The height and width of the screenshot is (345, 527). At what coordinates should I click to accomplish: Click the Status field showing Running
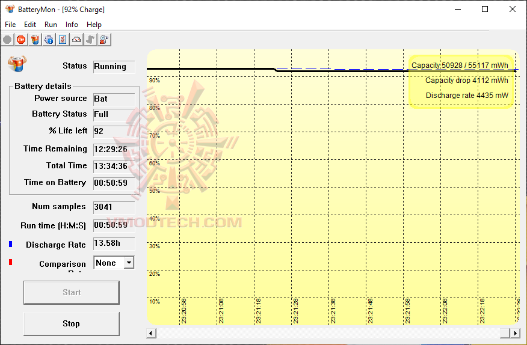coord(114,67)
